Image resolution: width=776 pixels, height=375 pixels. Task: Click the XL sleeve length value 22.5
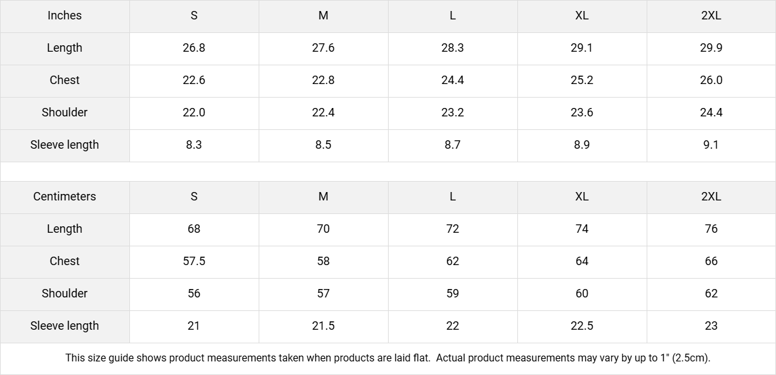click(x=582, y=327)
